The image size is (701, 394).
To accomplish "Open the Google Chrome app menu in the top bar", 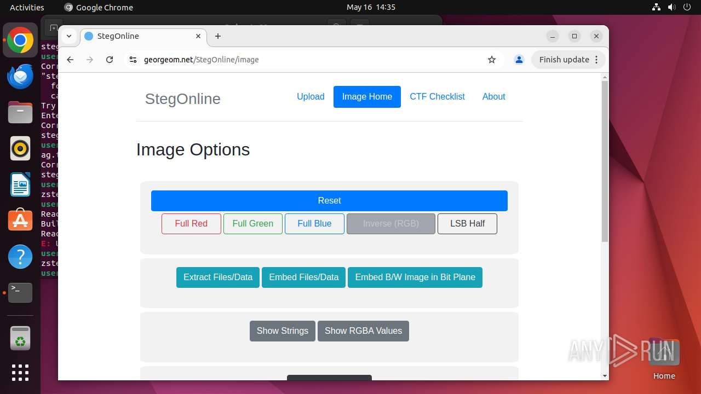I will (x=99, y=7).
